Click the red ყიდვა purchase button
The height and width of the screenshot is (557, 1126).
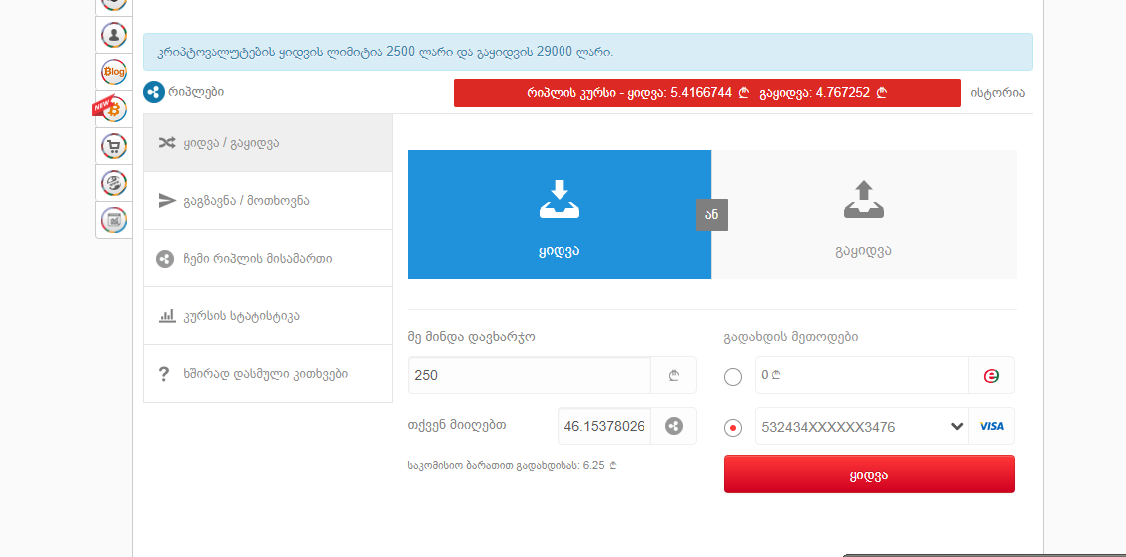[x=869, y=474]
